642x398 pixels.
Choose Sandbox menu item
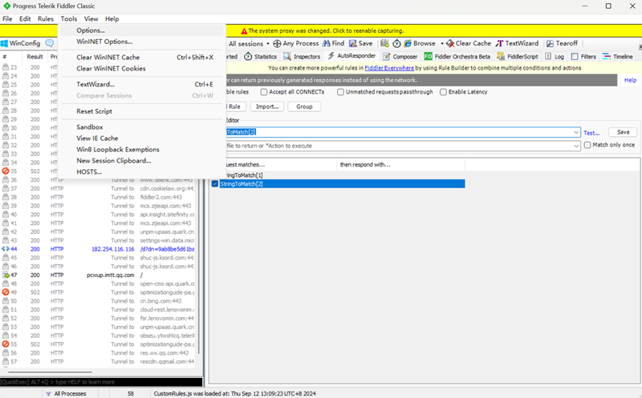pos(142,127)
